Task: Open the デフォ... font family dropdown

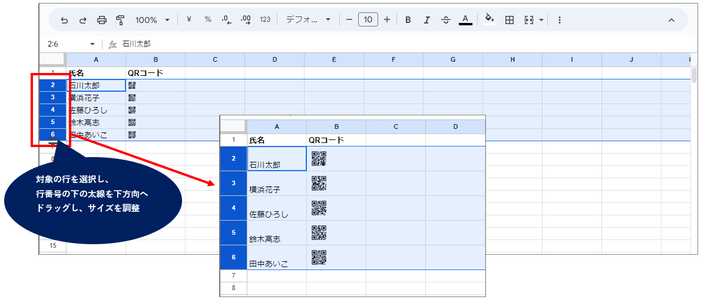Action: [x=308, y=19]
